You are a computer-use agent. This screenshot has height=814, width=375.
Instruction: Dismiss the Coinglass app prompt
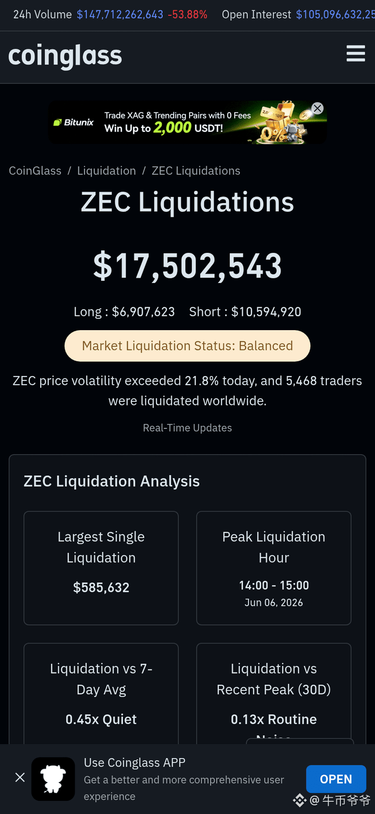pyautogui.click(x=20, y=777)
